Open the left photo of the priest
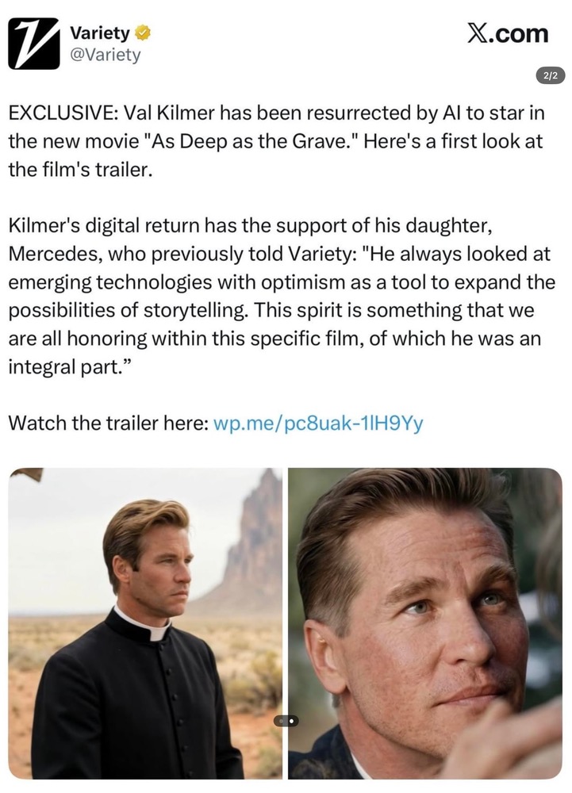 [145, 623]
